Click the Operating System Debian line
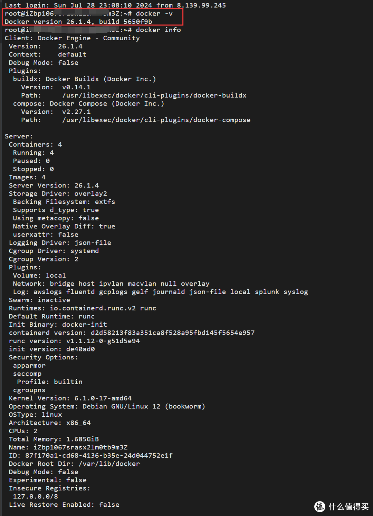This screenshot has height=516, width=373. point(107,407)
